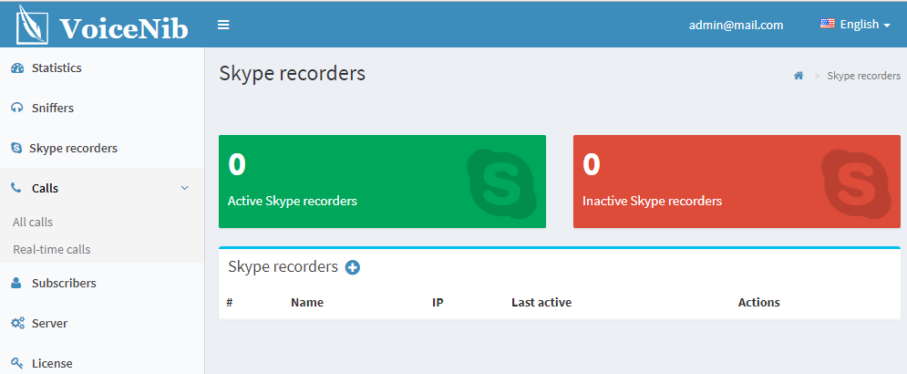This screenshot has height=374, width=907.
Task: Open the Real-time calls submenu link
Action: 51,250
